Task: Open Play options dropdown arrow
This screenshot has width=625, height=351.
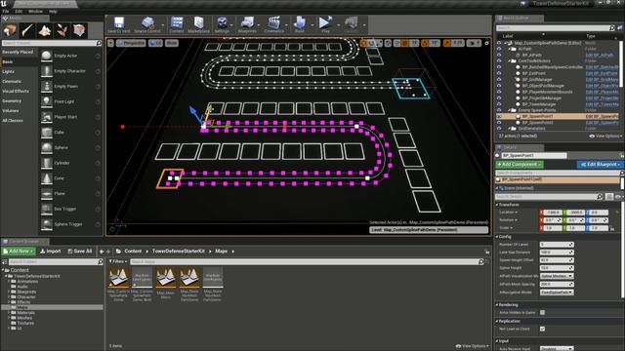Action: (x=339, y=25)
